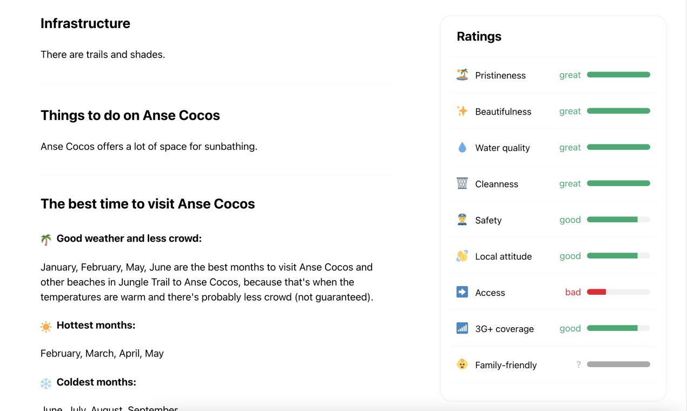Click the '?' value for Family-friendly
The height and width of the screenshot is (411, 687).
[x=578, y=364]
